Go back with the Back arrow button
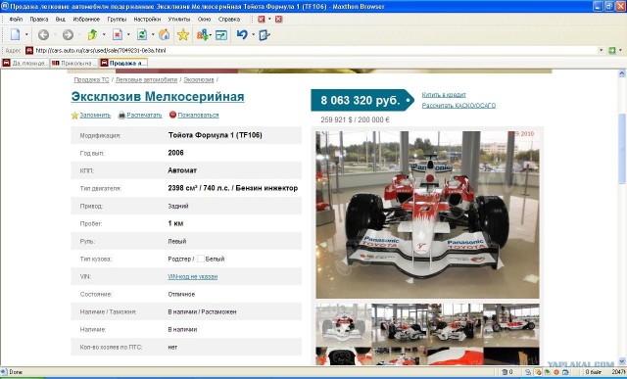The width and height of the screenshot is (627, 379). tap(43, 35)
